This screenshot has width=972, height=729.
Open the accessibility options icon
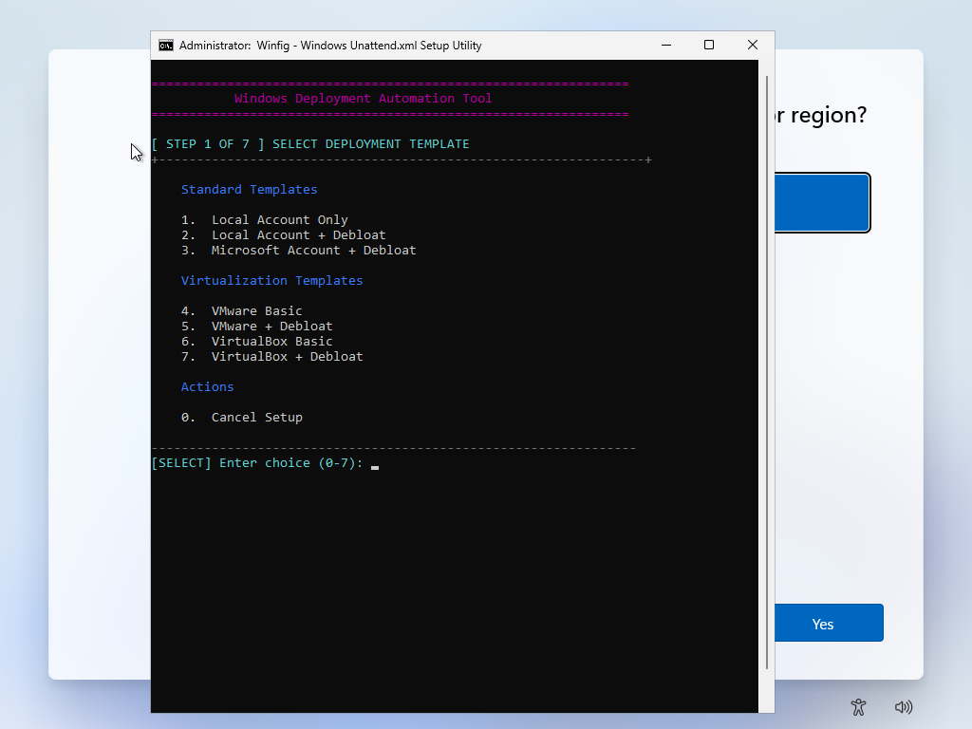point(858,707)
